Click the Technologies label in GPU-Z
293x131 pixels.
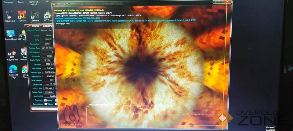click(x=38, y=104)
